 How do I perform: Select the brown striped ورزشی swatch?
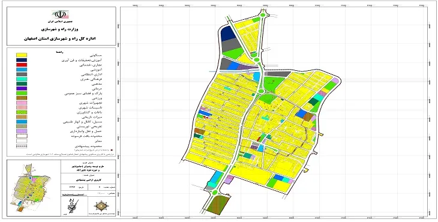[x=22, y=98]
